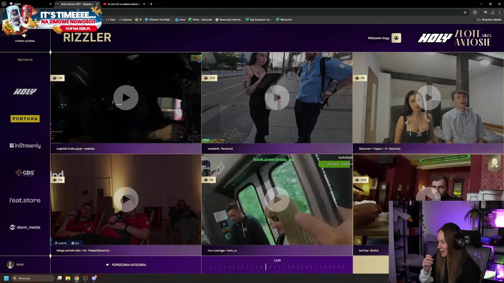Click the viewers vote people icon
The image size is (504, 283).
(x=396, y=38)
